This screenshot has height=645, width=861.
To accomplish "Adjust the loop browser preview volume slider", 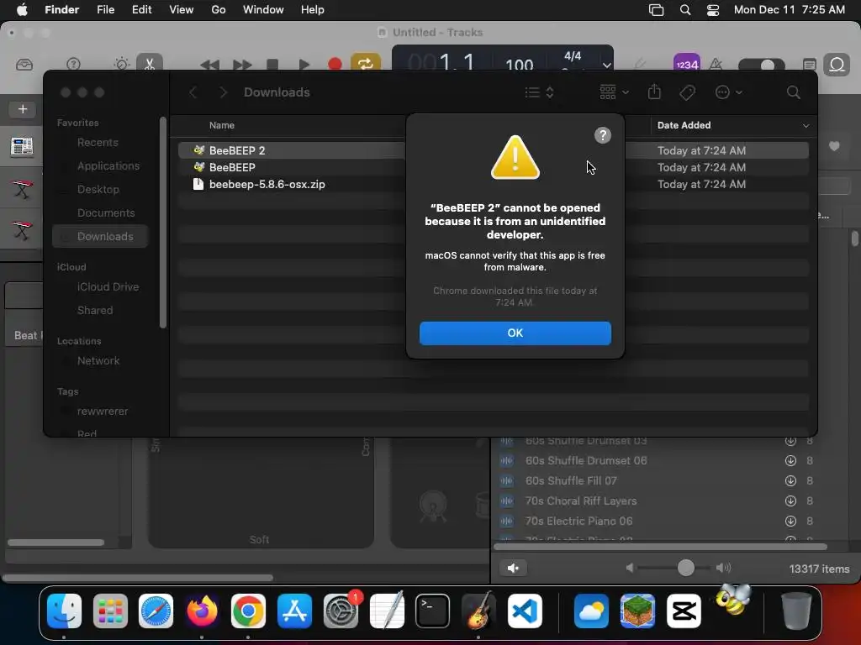I will coord(685,568).
